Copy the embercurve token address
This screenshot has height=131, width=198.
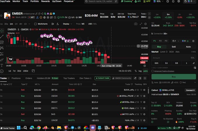point(39,14)
